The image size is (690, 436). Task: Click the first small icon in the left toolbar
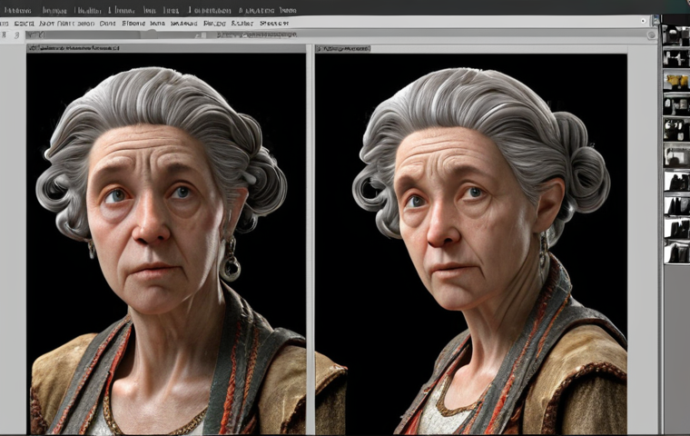point(5,35)
